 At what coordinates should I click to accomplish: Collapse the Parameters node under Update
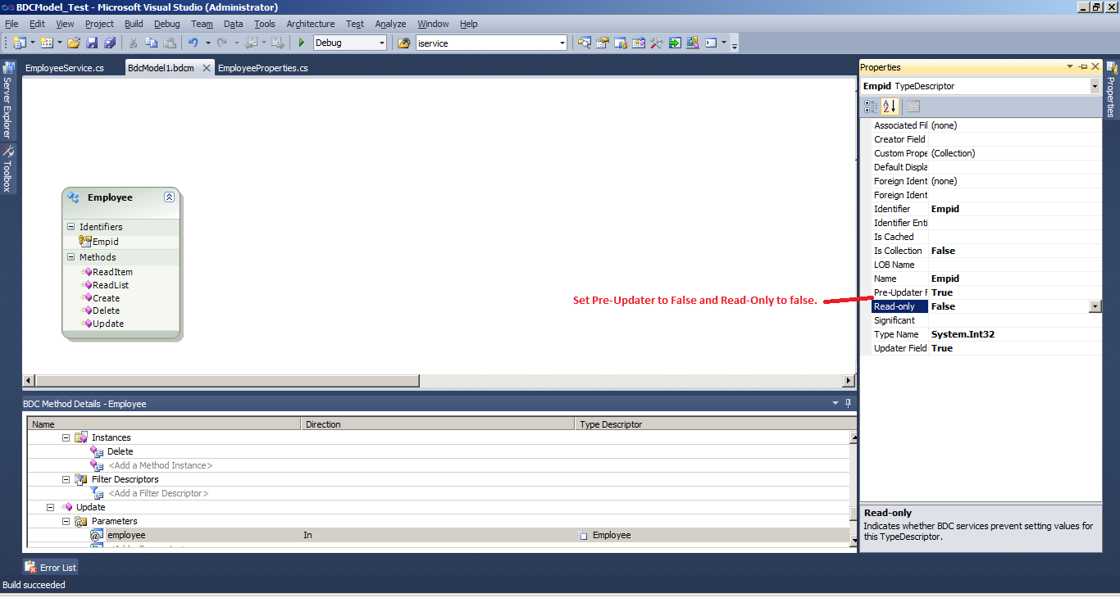(x=66, y=521)
